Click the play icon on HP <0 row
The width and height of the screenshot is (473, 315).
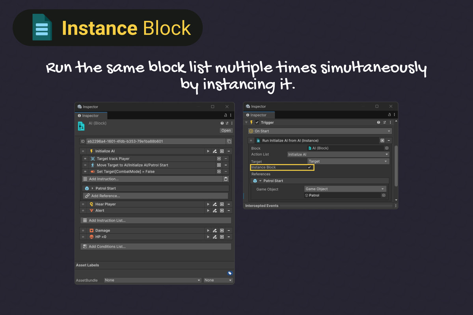pyautogui.click(x=208, y=237)
